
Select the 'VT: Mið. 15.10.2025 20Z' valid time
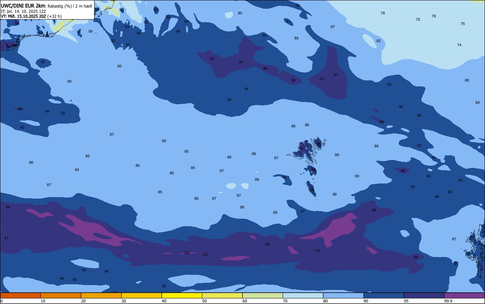(x=23, y=16)
